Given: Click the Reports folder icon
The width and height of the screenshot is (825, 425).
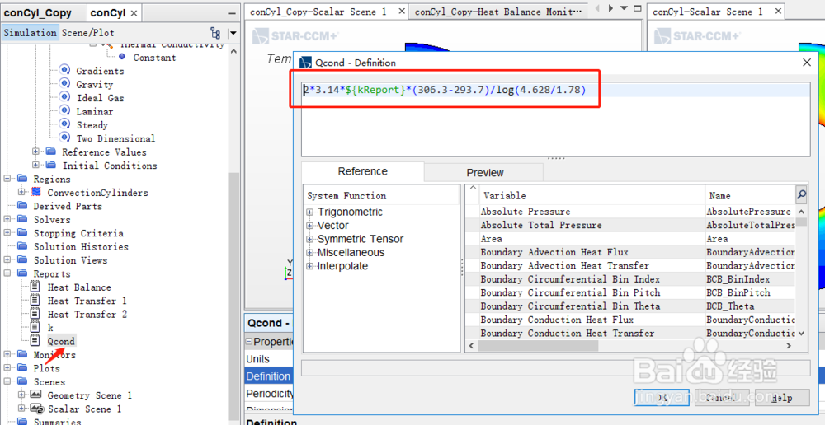Looking at the screenshot, I should 22,273.
